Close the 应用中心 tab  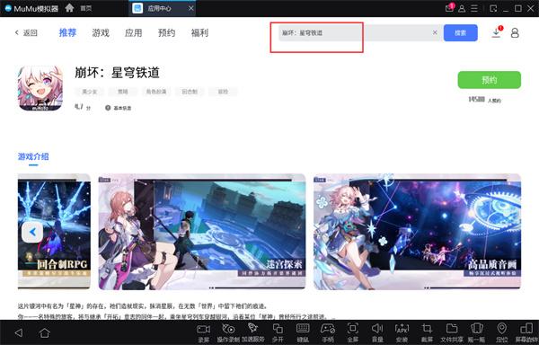click(190, 8)
